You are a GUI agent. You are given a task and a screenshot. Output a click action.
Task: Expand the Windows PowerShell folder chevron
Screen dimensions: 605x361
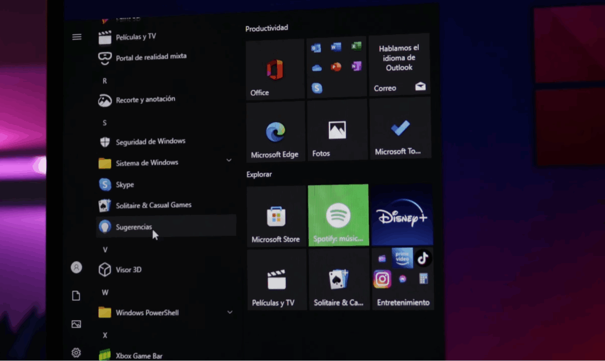230,312
